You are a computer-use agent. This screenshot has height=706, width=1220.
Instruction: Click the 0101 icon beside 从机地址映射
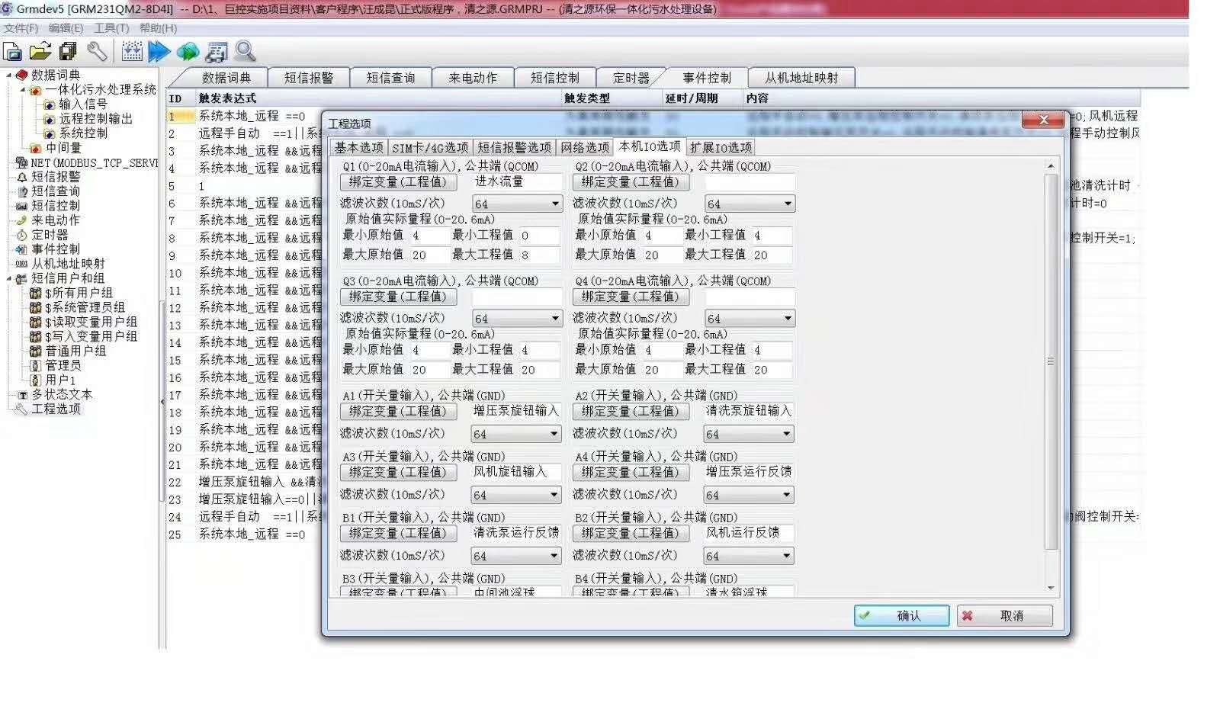point(21,264)
